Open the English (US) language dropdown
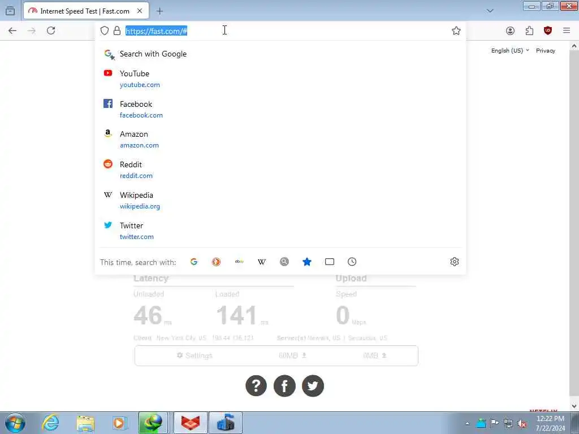 (x=510, y=50)
